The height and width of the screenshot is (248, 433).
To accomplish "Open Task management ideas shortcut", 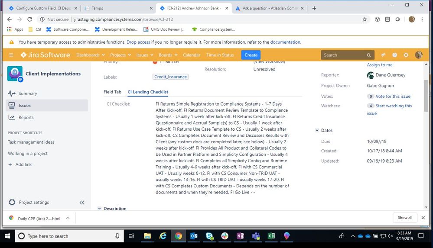I will tap(31, 142).
